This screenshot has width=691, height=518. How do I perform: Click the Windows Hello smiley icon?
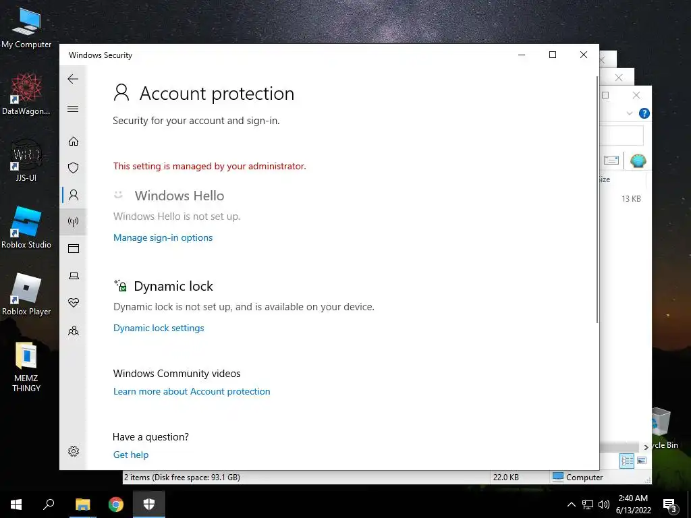click(118, 195)
